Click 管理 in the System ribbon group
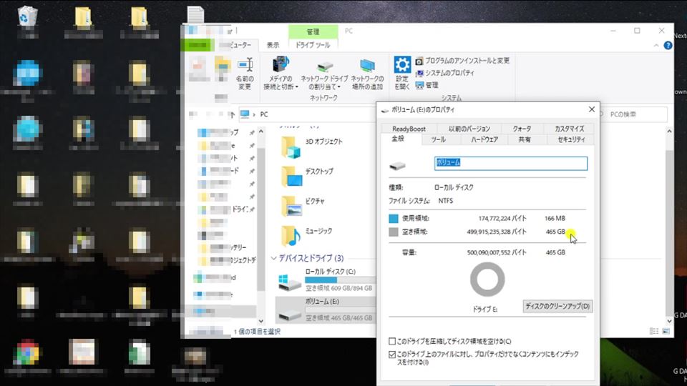This screenshot has height=386, width=687. (x=427, y=85)
